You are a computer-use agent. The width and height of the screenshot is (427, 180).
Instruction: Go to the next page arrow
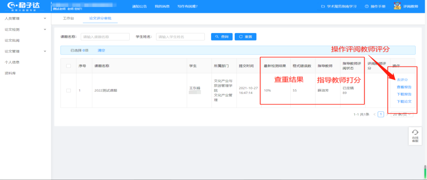point(387,115)
